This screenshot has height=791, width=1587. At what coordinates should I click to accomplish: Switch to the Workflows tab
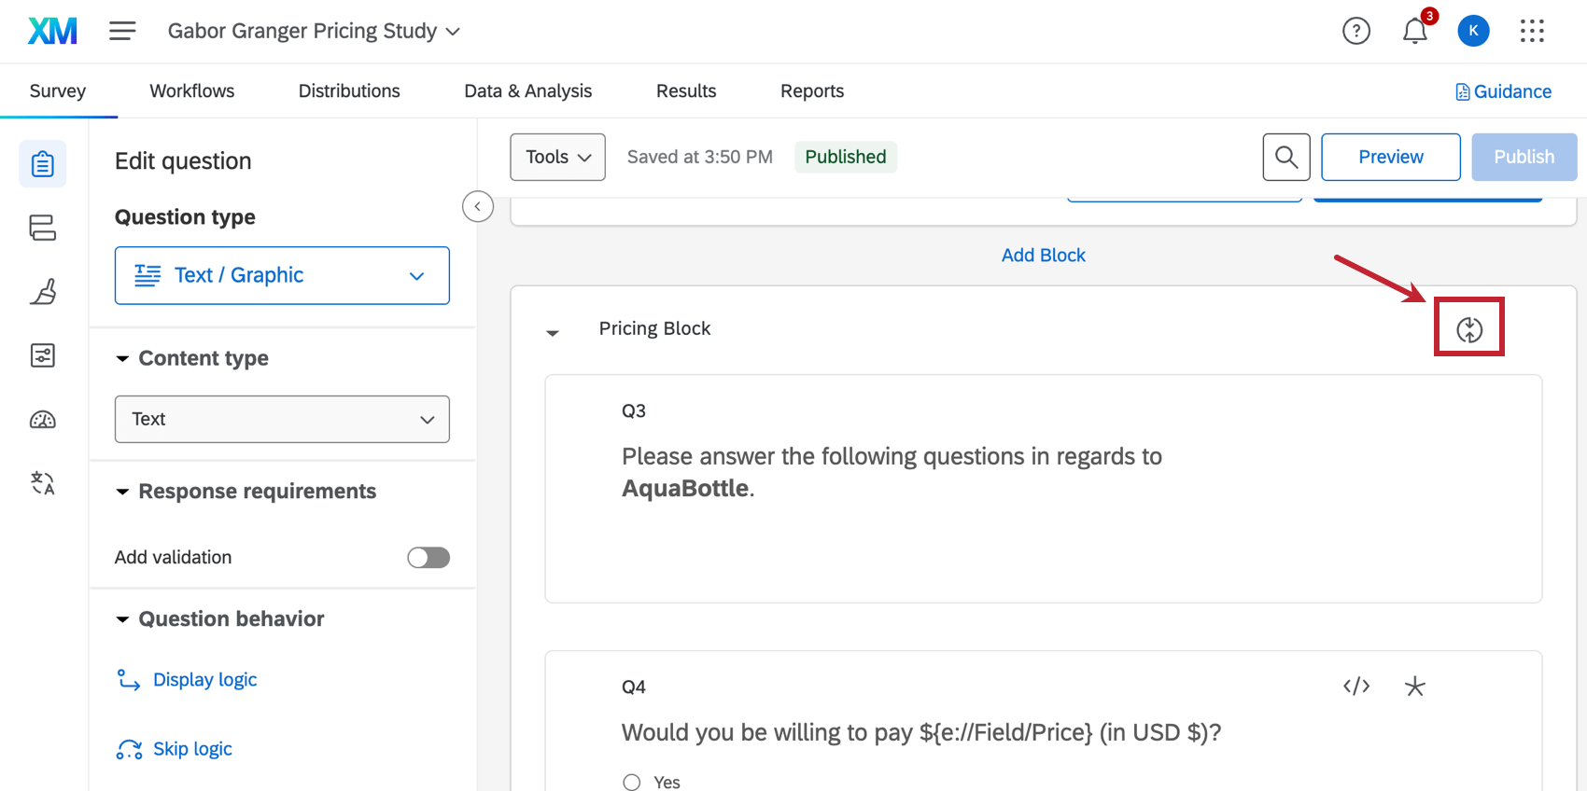pyautogui.click(x=191, y=90)
